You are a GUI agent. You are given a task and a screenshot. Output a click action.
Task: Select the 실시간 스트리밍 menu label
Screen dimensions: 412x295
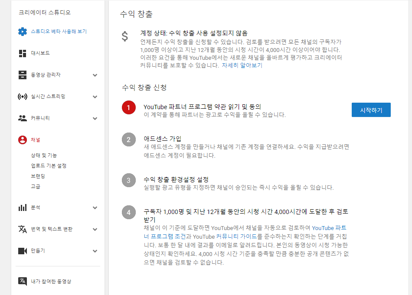pos(48,96)
